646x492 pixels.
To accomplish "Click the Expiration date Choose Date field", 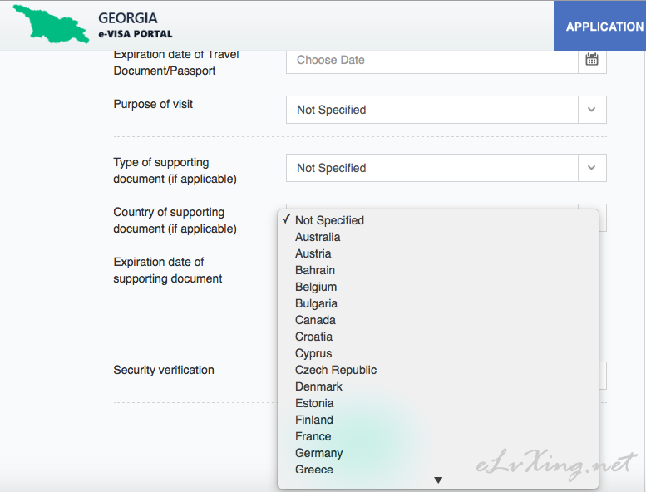I will (x=431, y=60).
